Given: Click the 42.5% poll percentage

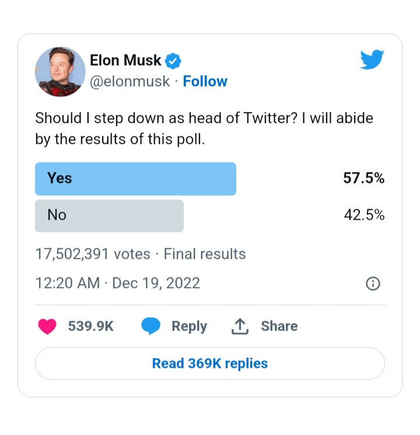Looking at the screenshot, I should [x=364, y=215].
